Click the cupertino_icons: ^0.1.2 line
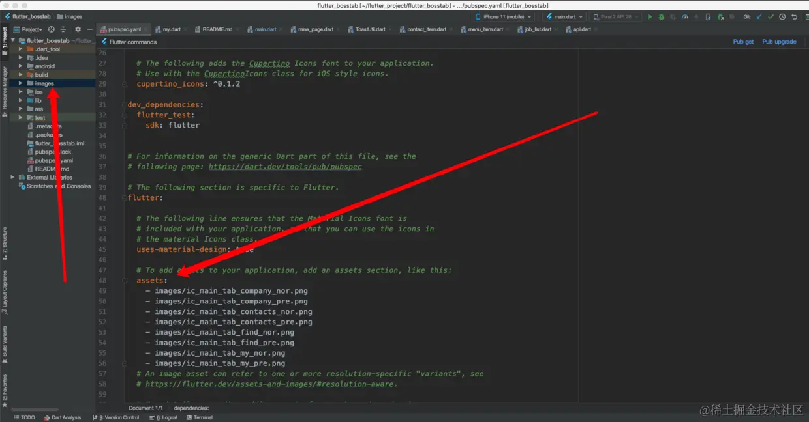The height and width of the screenshot is (422, 809). (188, 84)
